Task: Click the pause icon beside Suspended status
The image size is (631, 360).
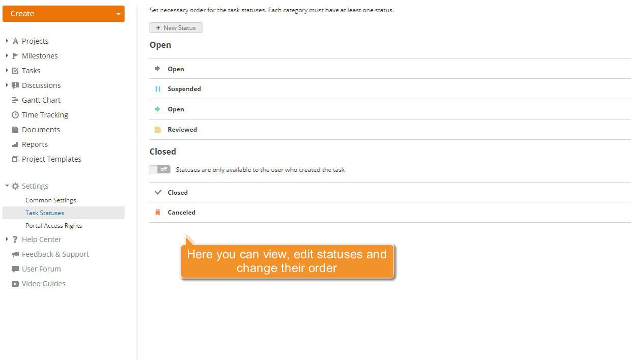Action: 158,88
